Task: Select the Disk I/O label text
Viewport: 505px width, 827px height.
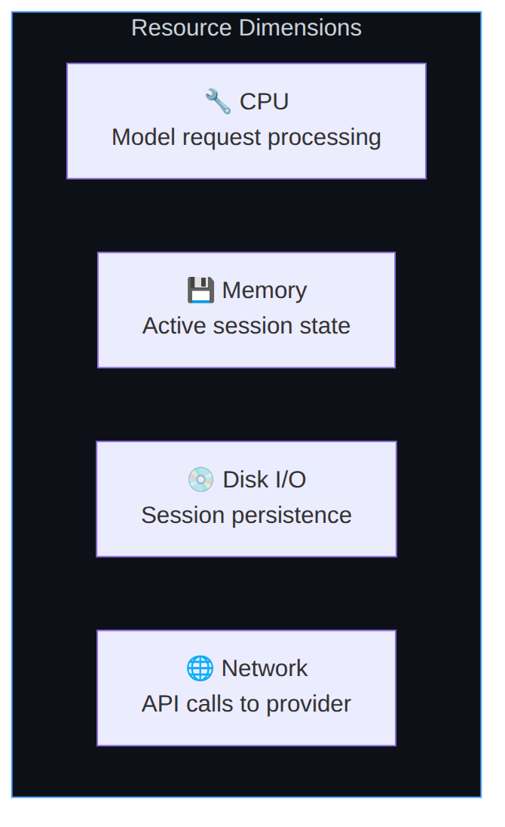Action: click(265, 479)
